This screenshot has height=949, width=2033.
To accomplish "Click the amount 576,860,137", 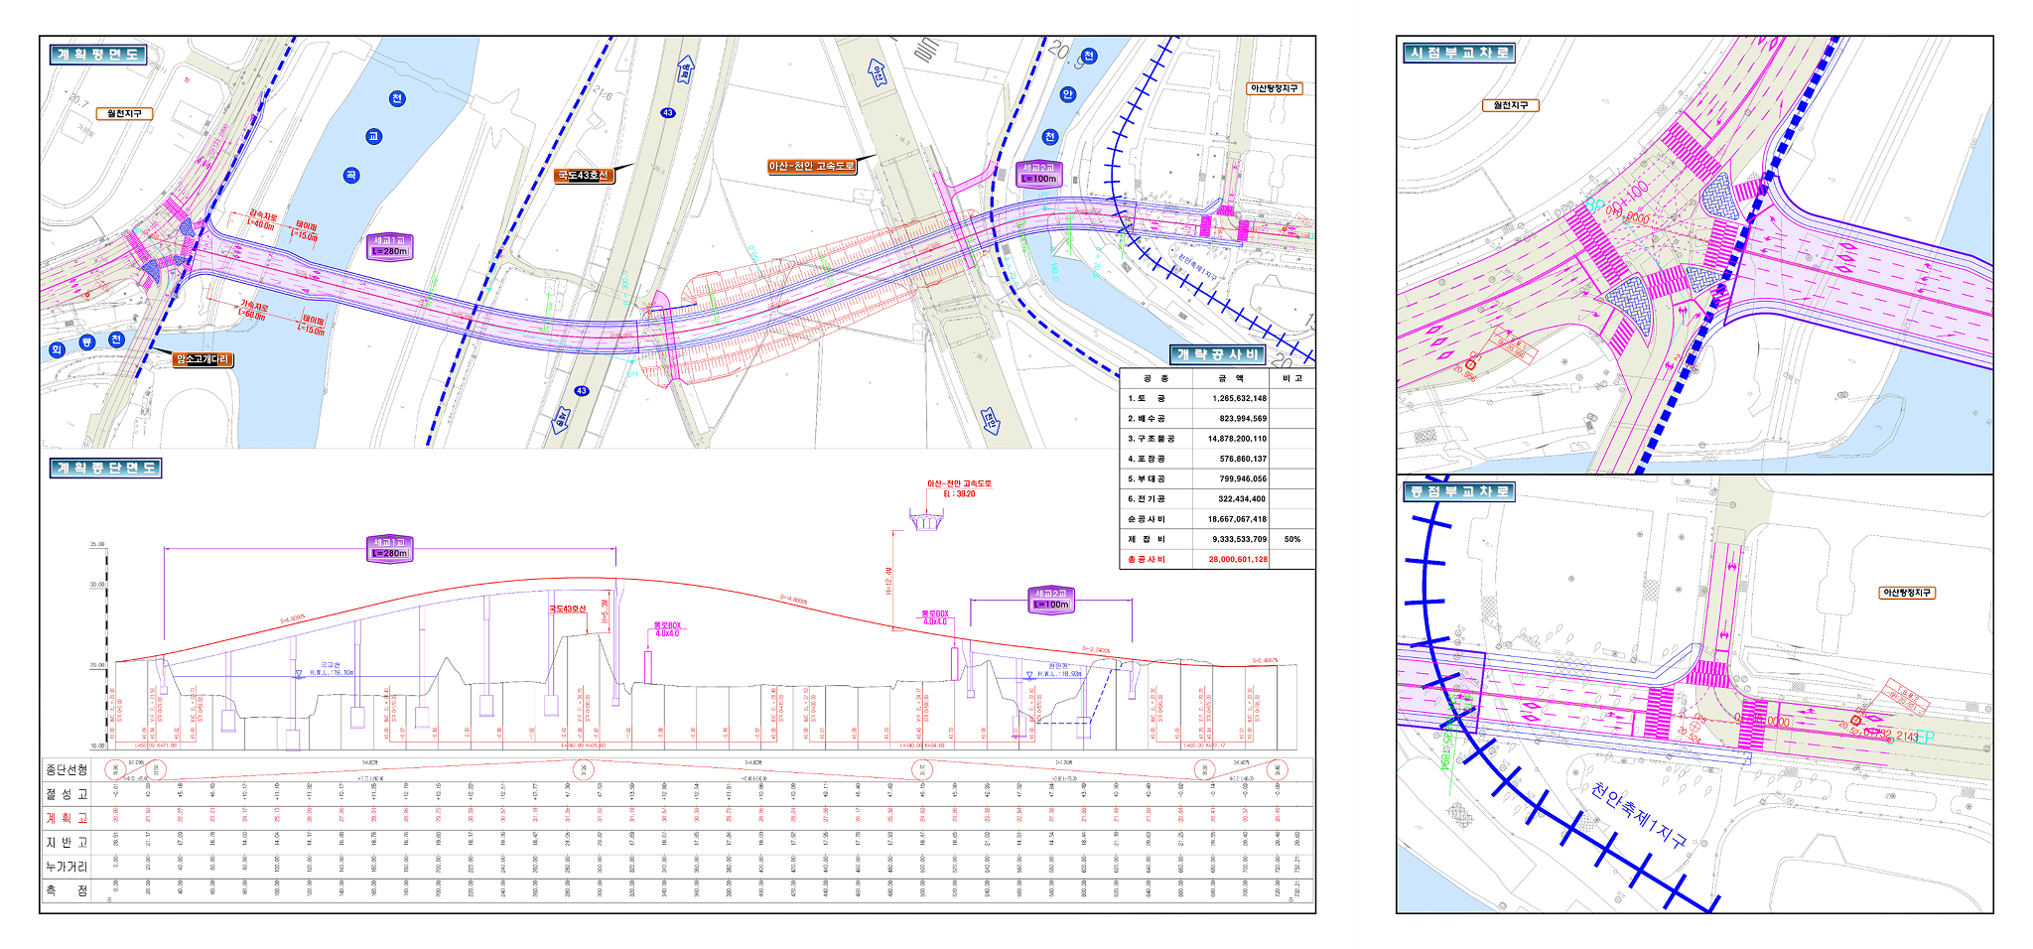I will (x=1243, y=459).
